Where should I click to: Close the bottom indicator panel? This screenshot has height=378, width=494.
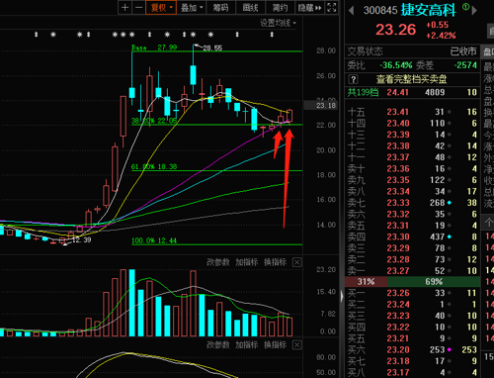pos(297,344)
